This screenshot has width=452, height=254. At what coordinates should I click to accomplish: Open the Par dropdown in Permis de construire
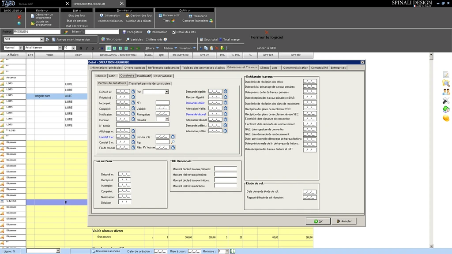[x=167, y=92]
